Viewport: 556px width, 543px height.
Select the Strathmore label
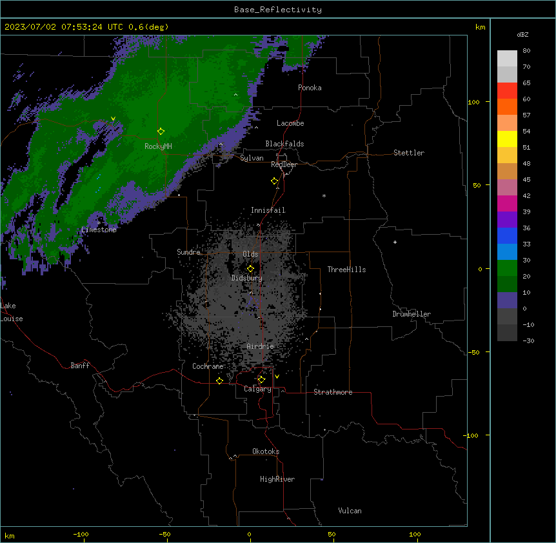coord(333,392)
